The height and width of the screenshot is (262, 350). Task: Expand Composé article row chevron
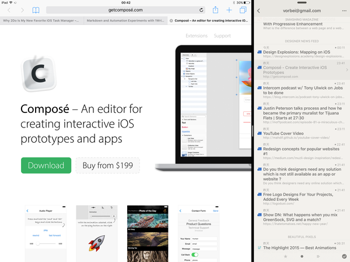pyautogui.click(x=347, y=70)
